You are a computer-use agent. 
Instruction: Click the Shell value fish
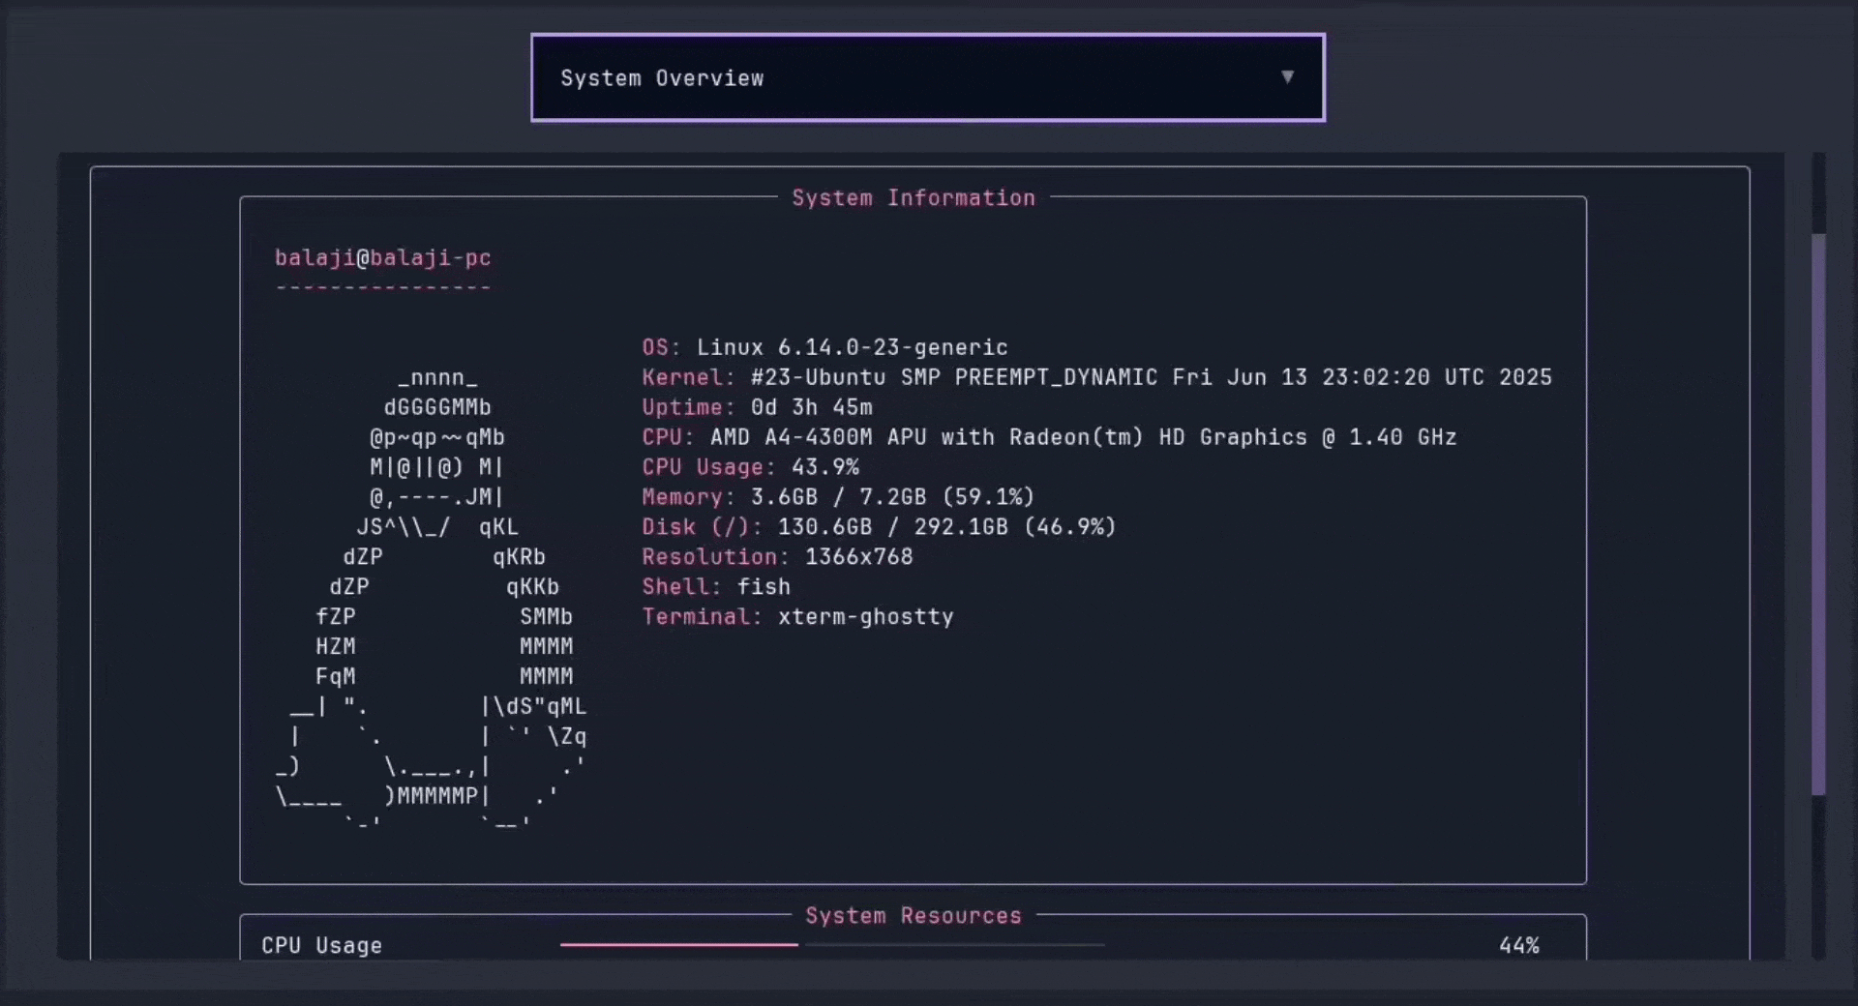764,587
